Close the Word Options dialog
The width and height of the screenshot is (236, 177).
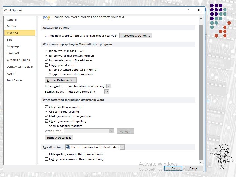[x=199, y=10]
